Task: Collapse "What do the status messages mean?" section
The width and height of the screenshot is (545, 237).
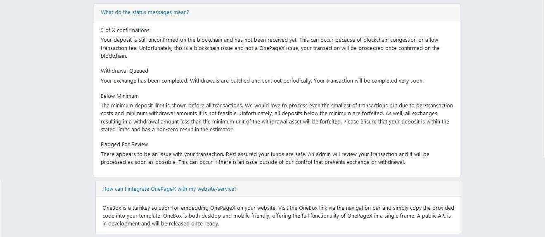Action: [145, 12]
